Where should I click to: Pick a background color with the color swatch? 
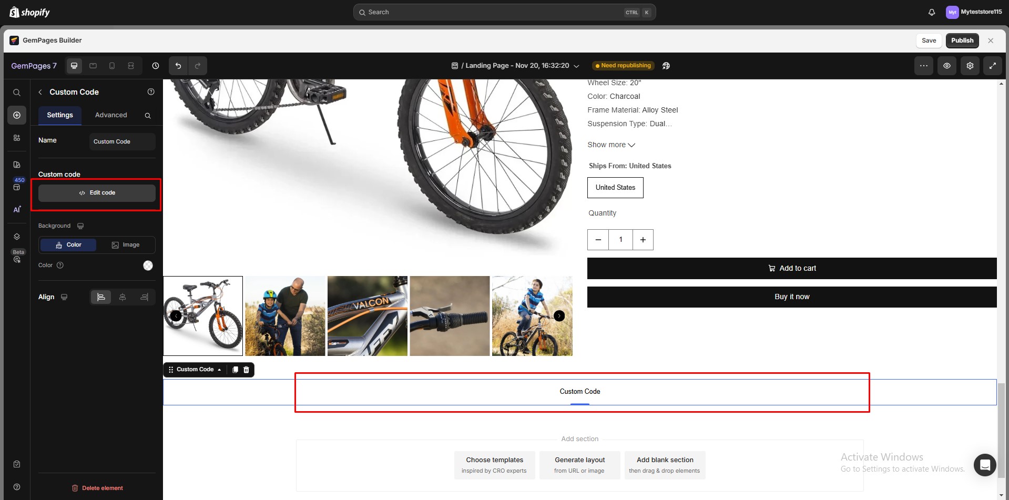(x=148, y=265)
